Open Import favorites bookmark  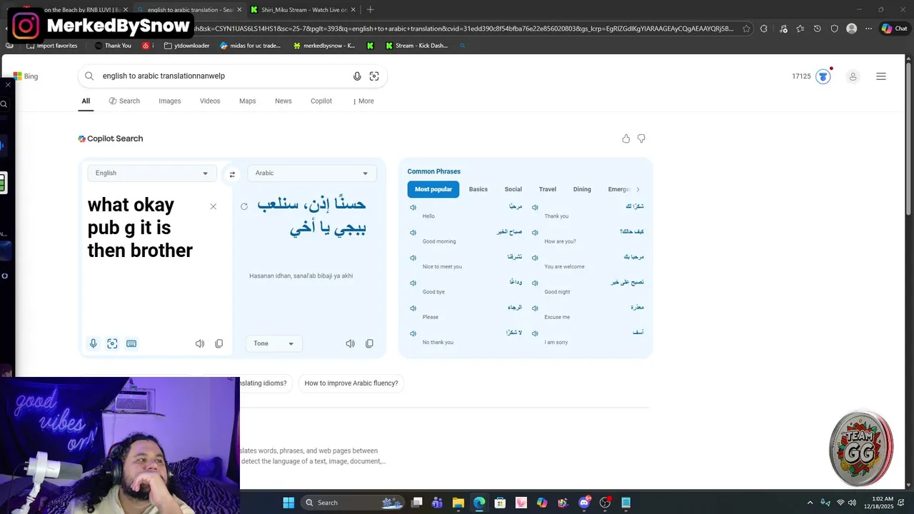pyautogui.click(x=51, y=46)
